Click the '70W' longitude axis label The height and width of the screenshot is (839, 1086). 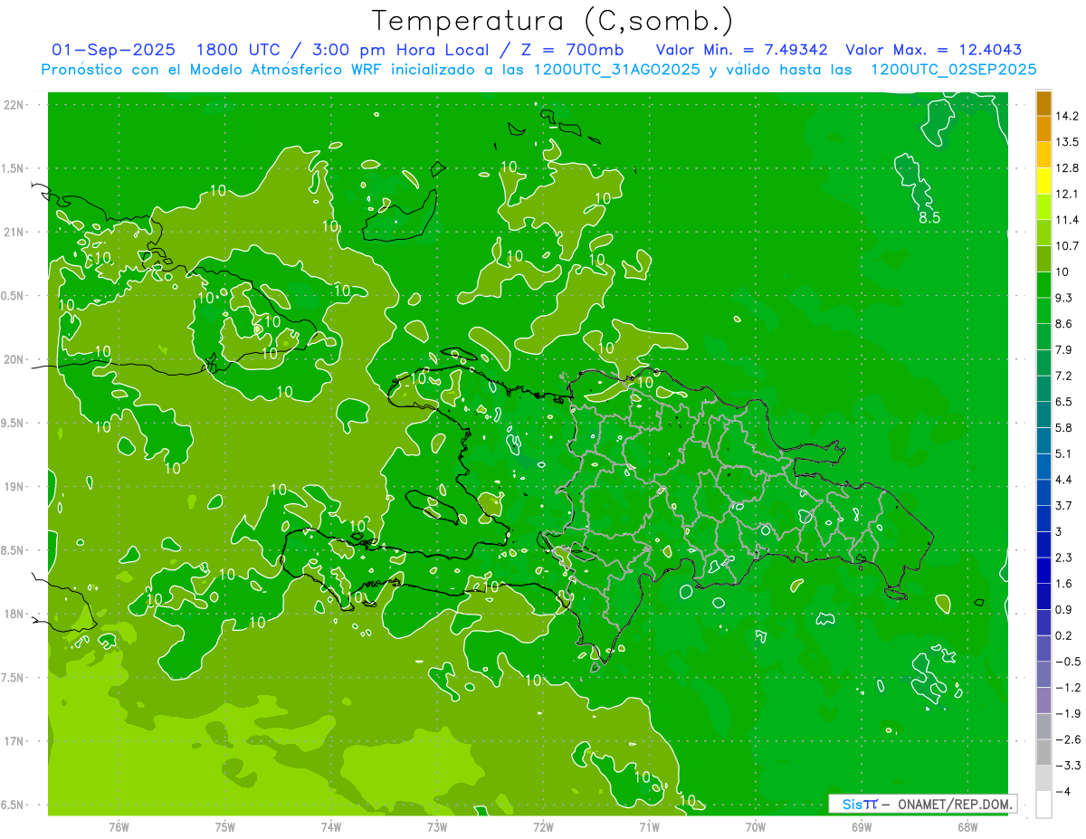(755, 826)
